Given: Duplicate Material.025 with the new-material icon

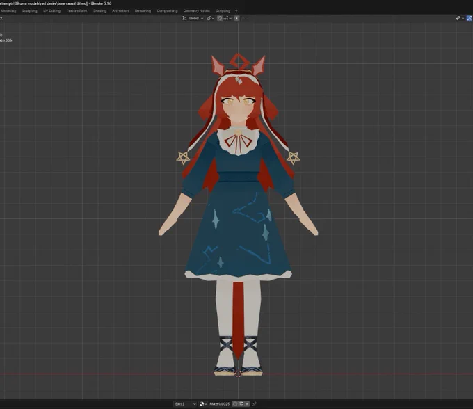Looking at the screenshot, I should [x=241, y=404].
